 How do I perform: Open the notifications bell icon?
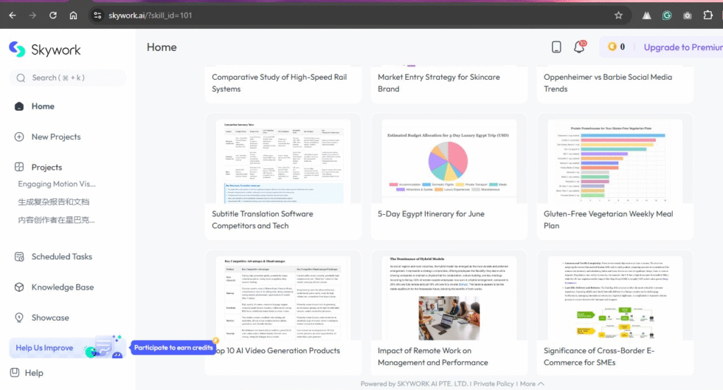pos(579,47)
